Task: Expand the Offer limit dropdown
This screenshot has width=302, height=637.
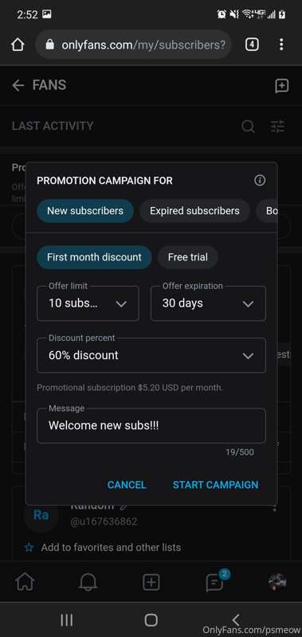Action: (88, 303)
